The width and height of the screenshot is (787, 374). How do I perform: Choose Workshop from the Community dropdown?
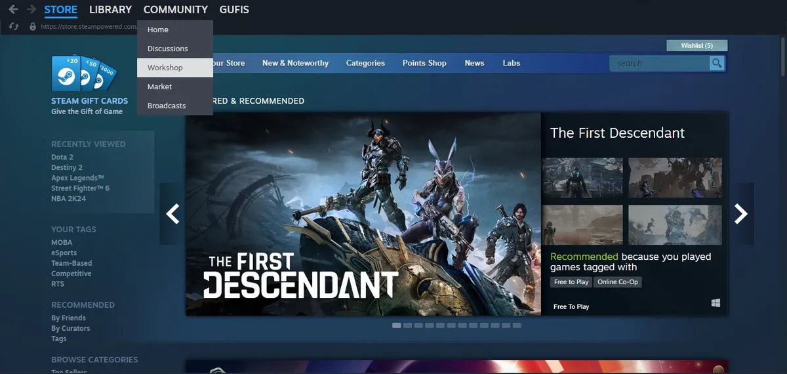(x=175, y=68)
